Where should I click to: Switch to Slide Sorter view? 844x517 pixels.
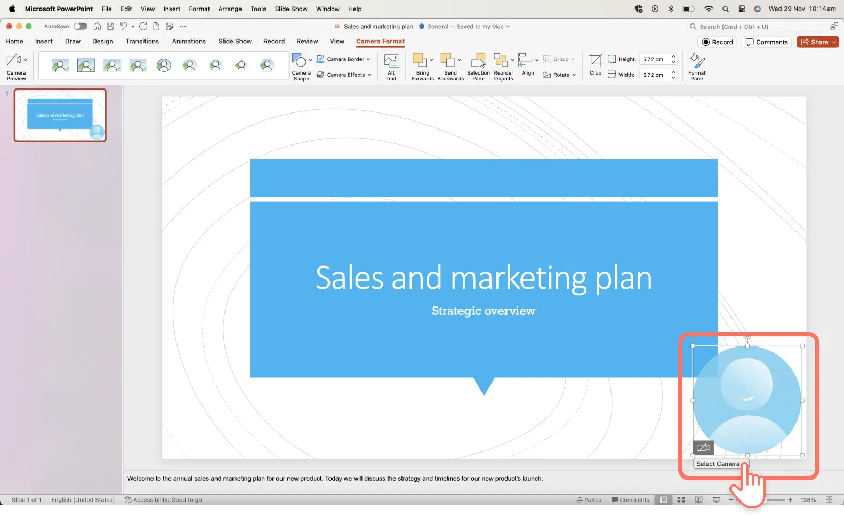[681, 500]
